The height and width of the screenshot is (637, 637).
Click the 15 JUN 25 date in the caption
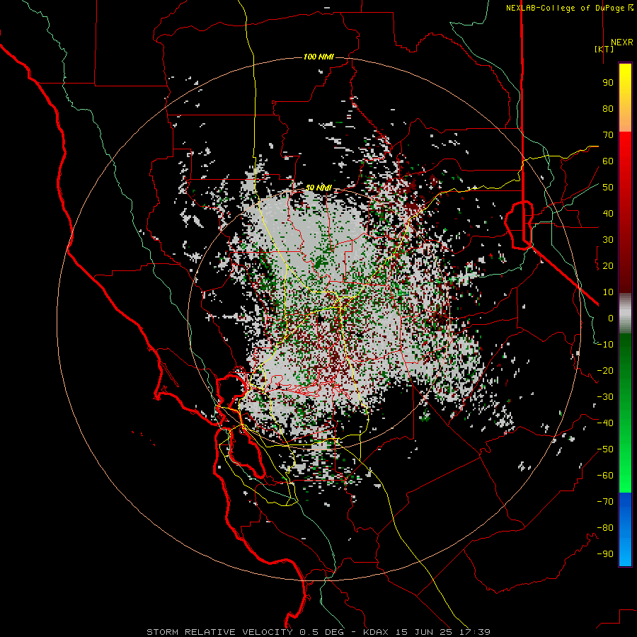(423, 632)
